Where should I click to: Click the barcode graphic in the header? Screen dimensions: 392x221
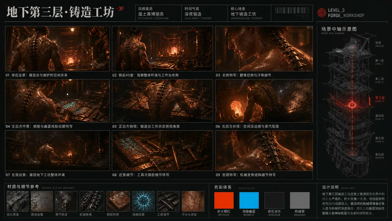(292, 11)
